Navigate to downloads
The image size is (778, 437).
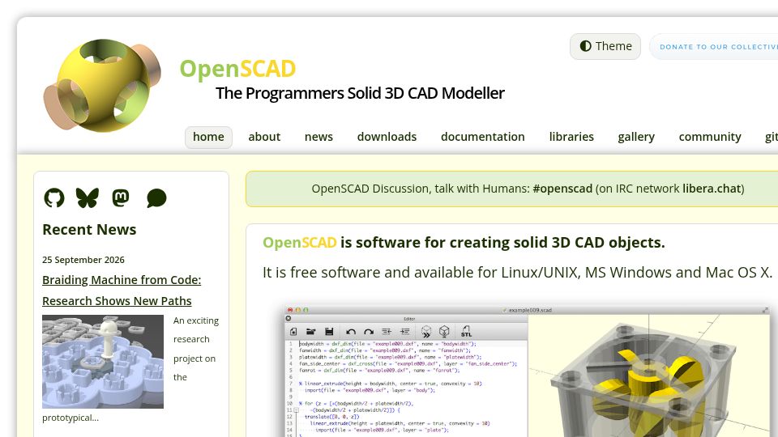[x=387, y=137]
